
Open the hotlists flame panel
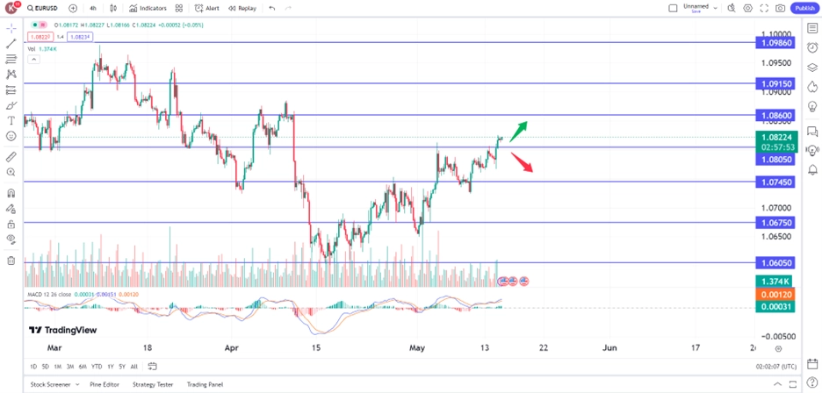(812, 87)
